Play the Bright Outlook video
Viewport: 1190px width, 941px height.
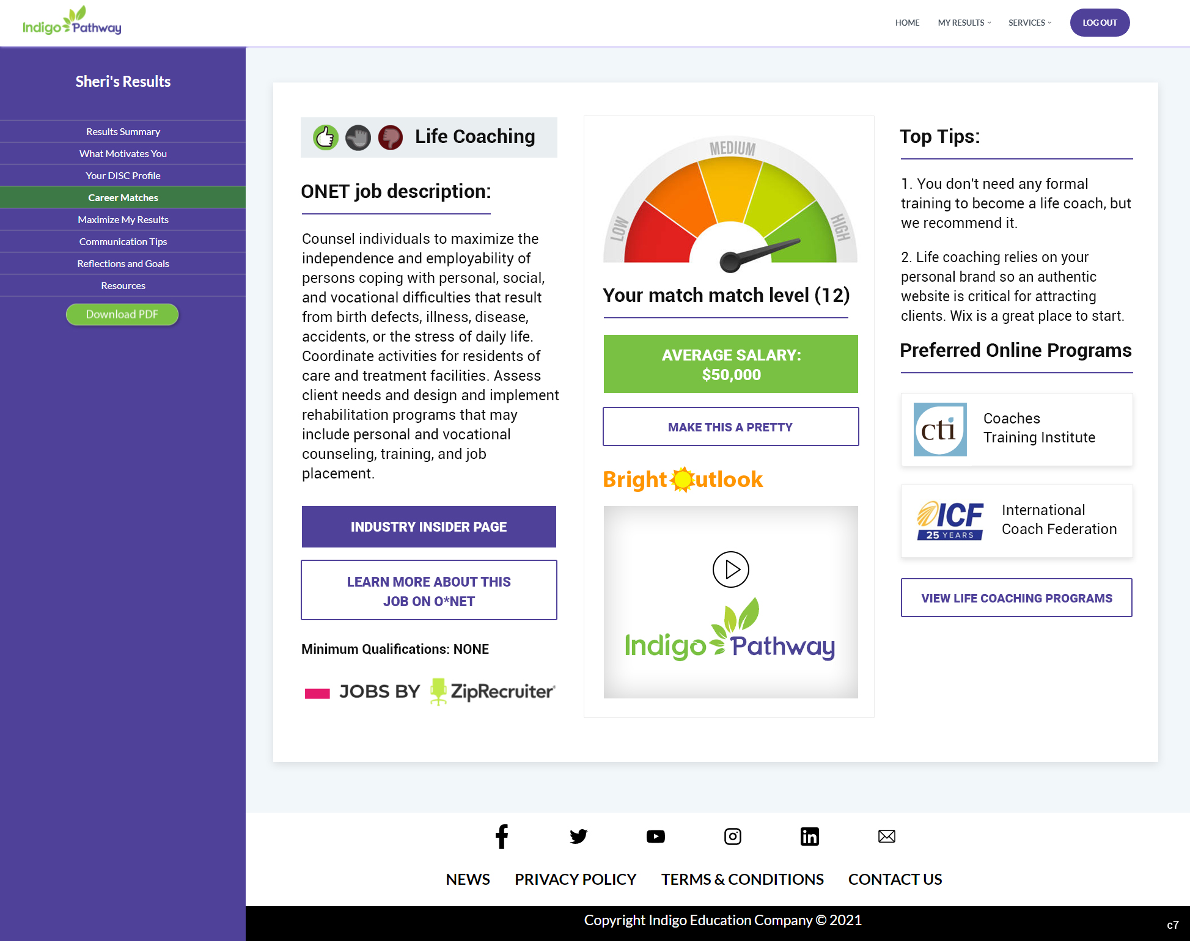[x=730, y=569]
